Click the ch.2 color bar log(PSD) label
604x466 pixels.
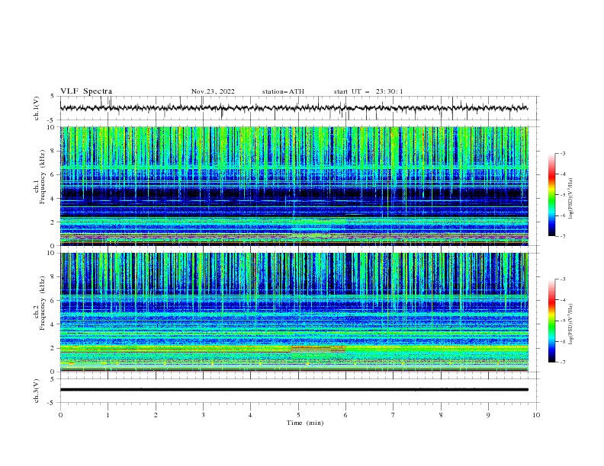(571, 324)
